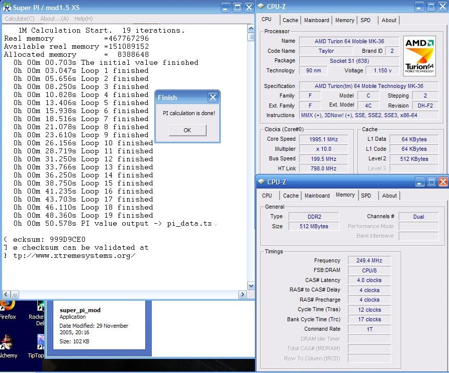This screenshot has width=449, height=373.
Task: Minimize the top CPU-Z window
Action: [x=419, y=7]
